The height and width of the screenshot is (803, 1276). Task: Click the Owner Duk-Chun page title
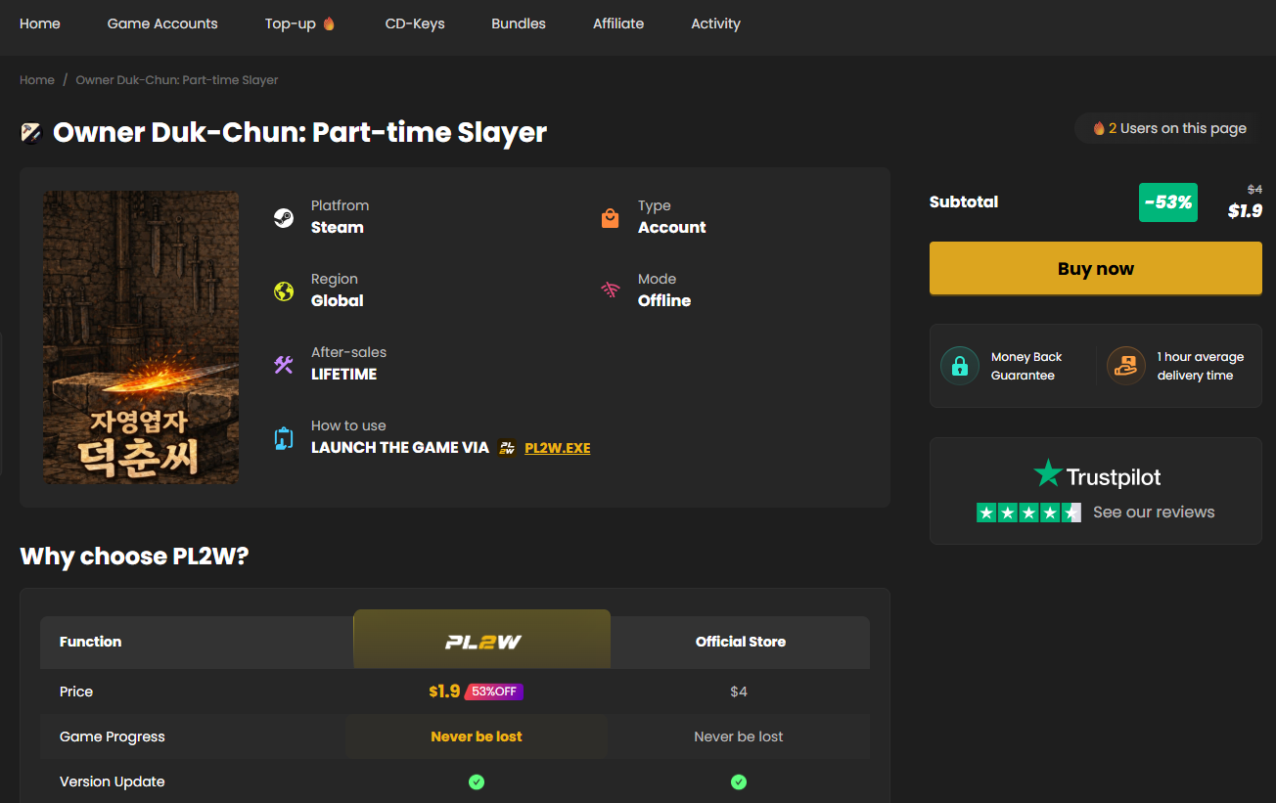coord(299,132)
